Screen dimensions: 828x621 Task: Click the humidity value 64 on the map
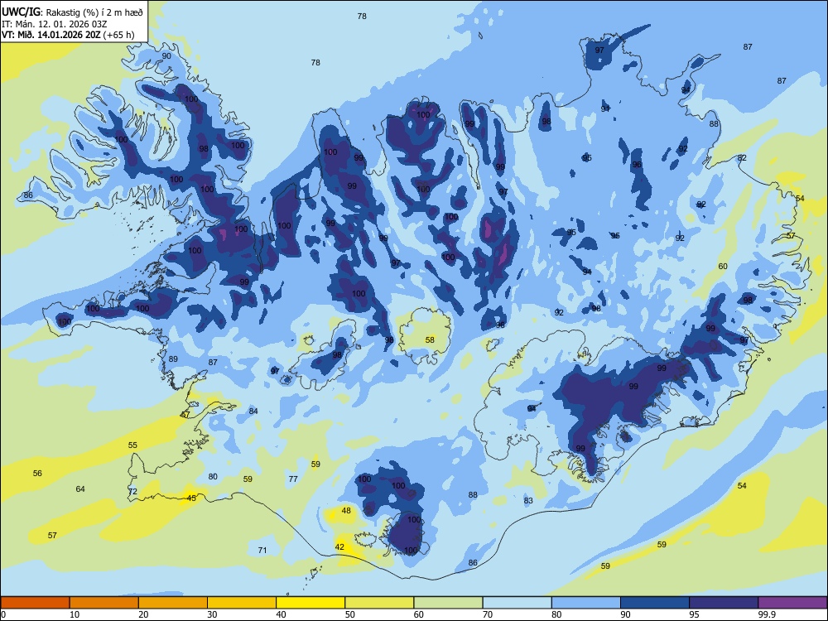[80, 489]
